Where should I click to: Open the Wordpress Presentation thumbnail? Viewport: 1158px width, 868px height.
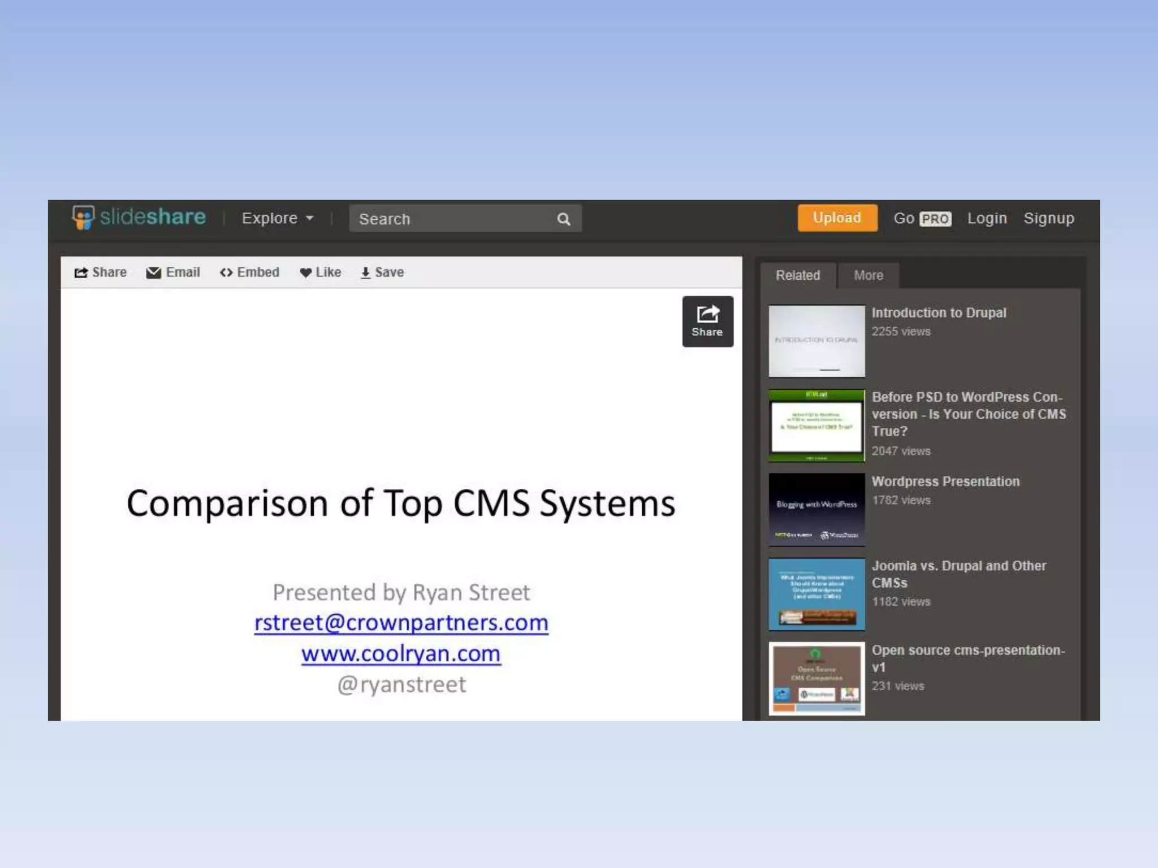pos(816,510)
